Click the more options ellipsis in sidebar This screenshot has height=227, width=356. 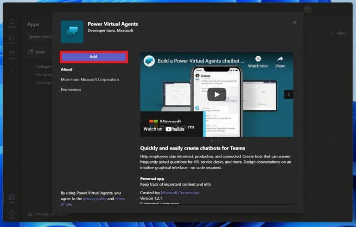(12, 70)
